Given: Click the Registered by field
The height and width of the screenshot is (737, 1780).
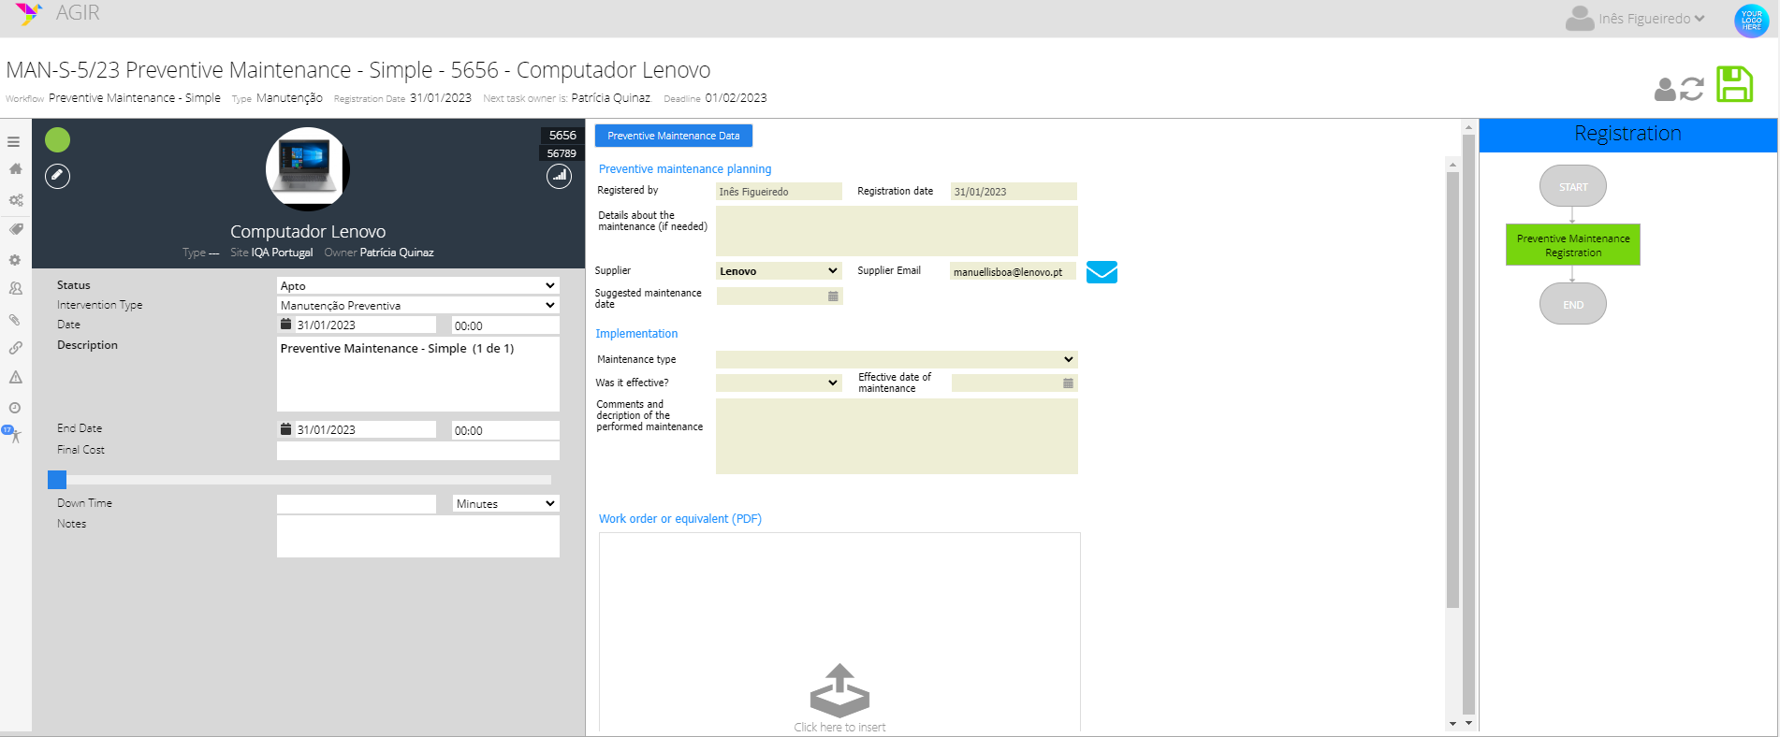Looking at the screenshot, I should coord(779,191).
